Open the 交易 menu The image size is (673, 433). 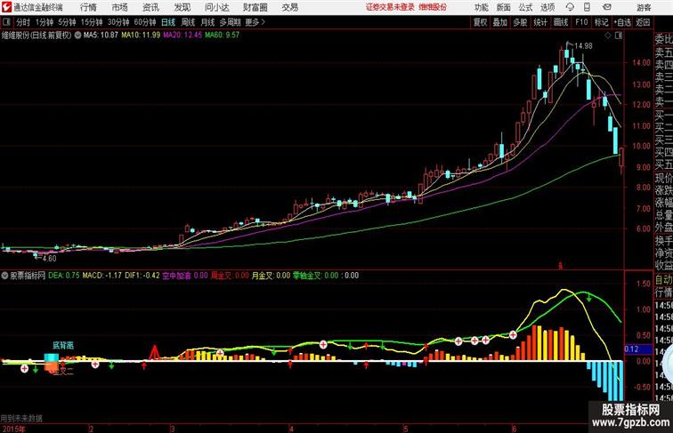[289, 7]
